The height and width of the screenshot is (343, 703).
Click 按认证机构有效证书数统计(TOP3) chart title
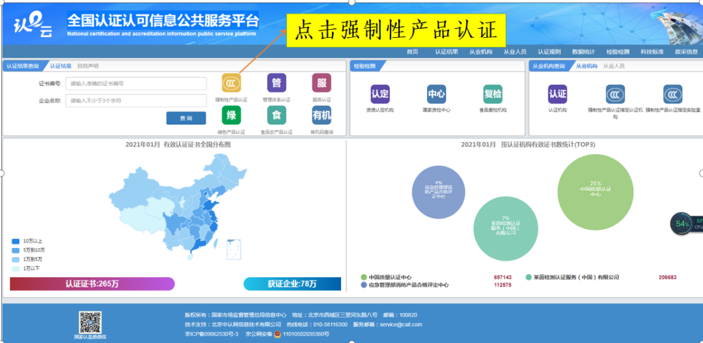pos(548,144)
